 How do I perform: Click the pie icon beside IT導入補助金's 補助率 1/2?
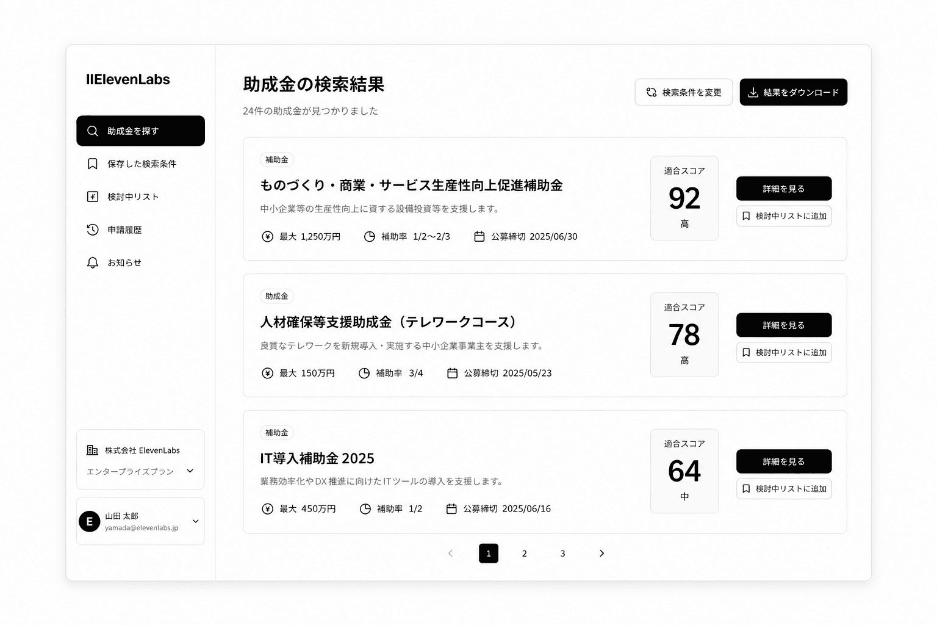[365, 508]
